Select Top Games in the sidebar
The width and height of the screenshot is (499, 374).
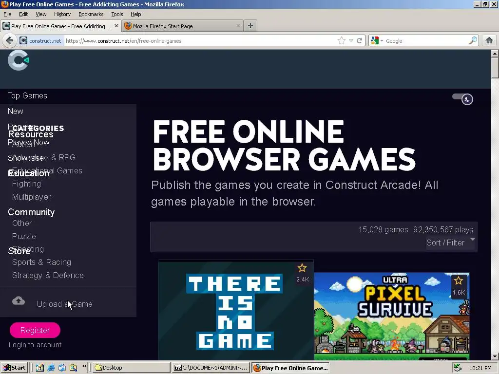pyautogui.click(x=27, y=96)
